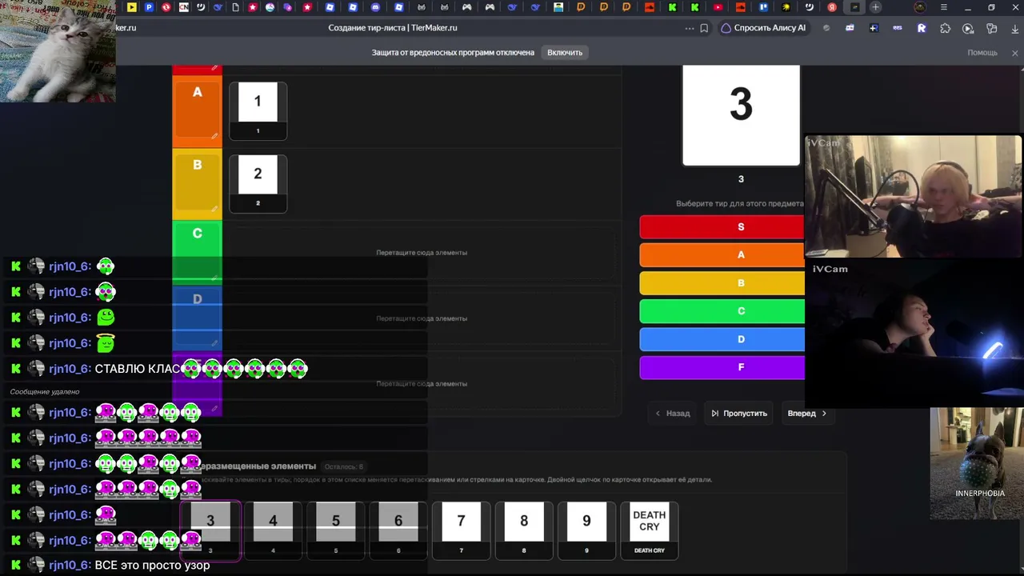Click the INNERPHOBIA dog image overlay
The width and height of the screenshot is (1024, 576).
[x=977, y=464]
